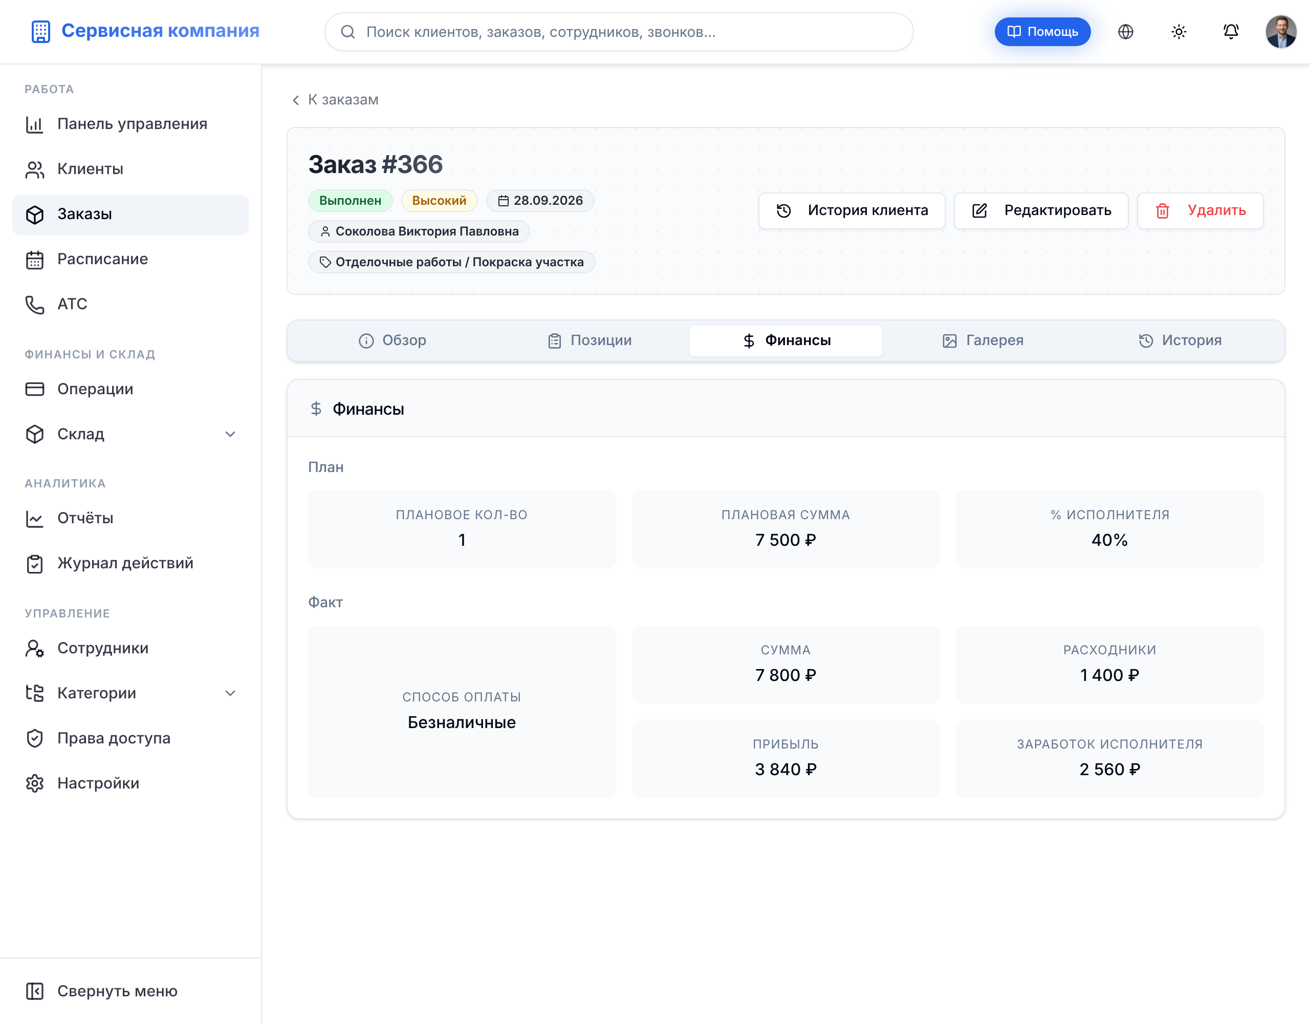Screen dimensions: 1310x1024
Task: Click the Выполнен status badge
Action: tap(351, 201)
